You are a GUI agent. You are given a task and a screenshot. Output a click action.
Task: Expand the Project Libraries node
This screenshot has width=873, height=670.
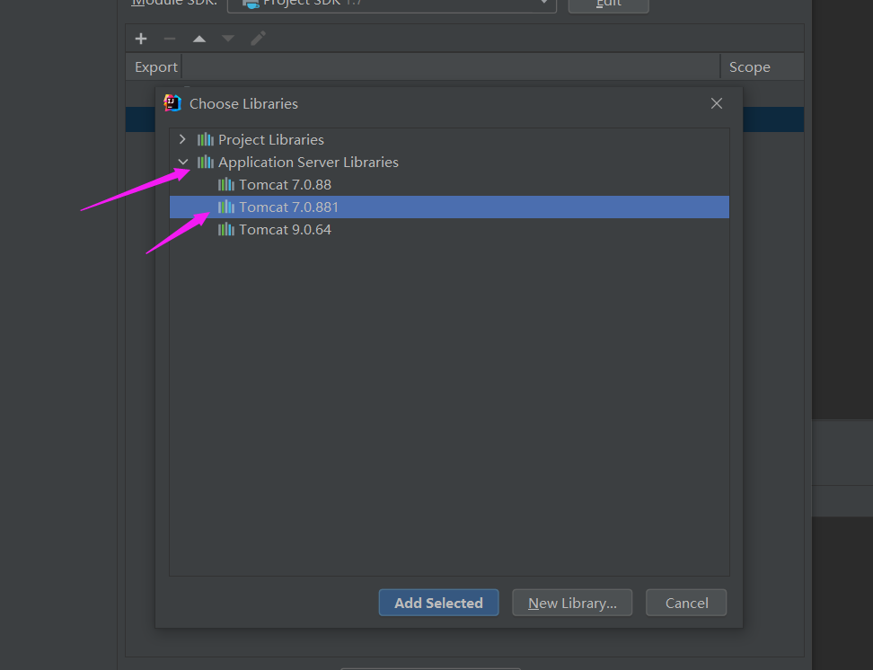coord(182,139)
